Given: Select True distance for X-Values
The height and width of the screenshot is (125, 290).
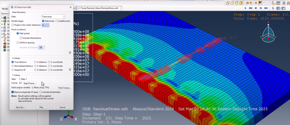Looking at the screenshot, I should pyautogui.click(x=12, y=62).
